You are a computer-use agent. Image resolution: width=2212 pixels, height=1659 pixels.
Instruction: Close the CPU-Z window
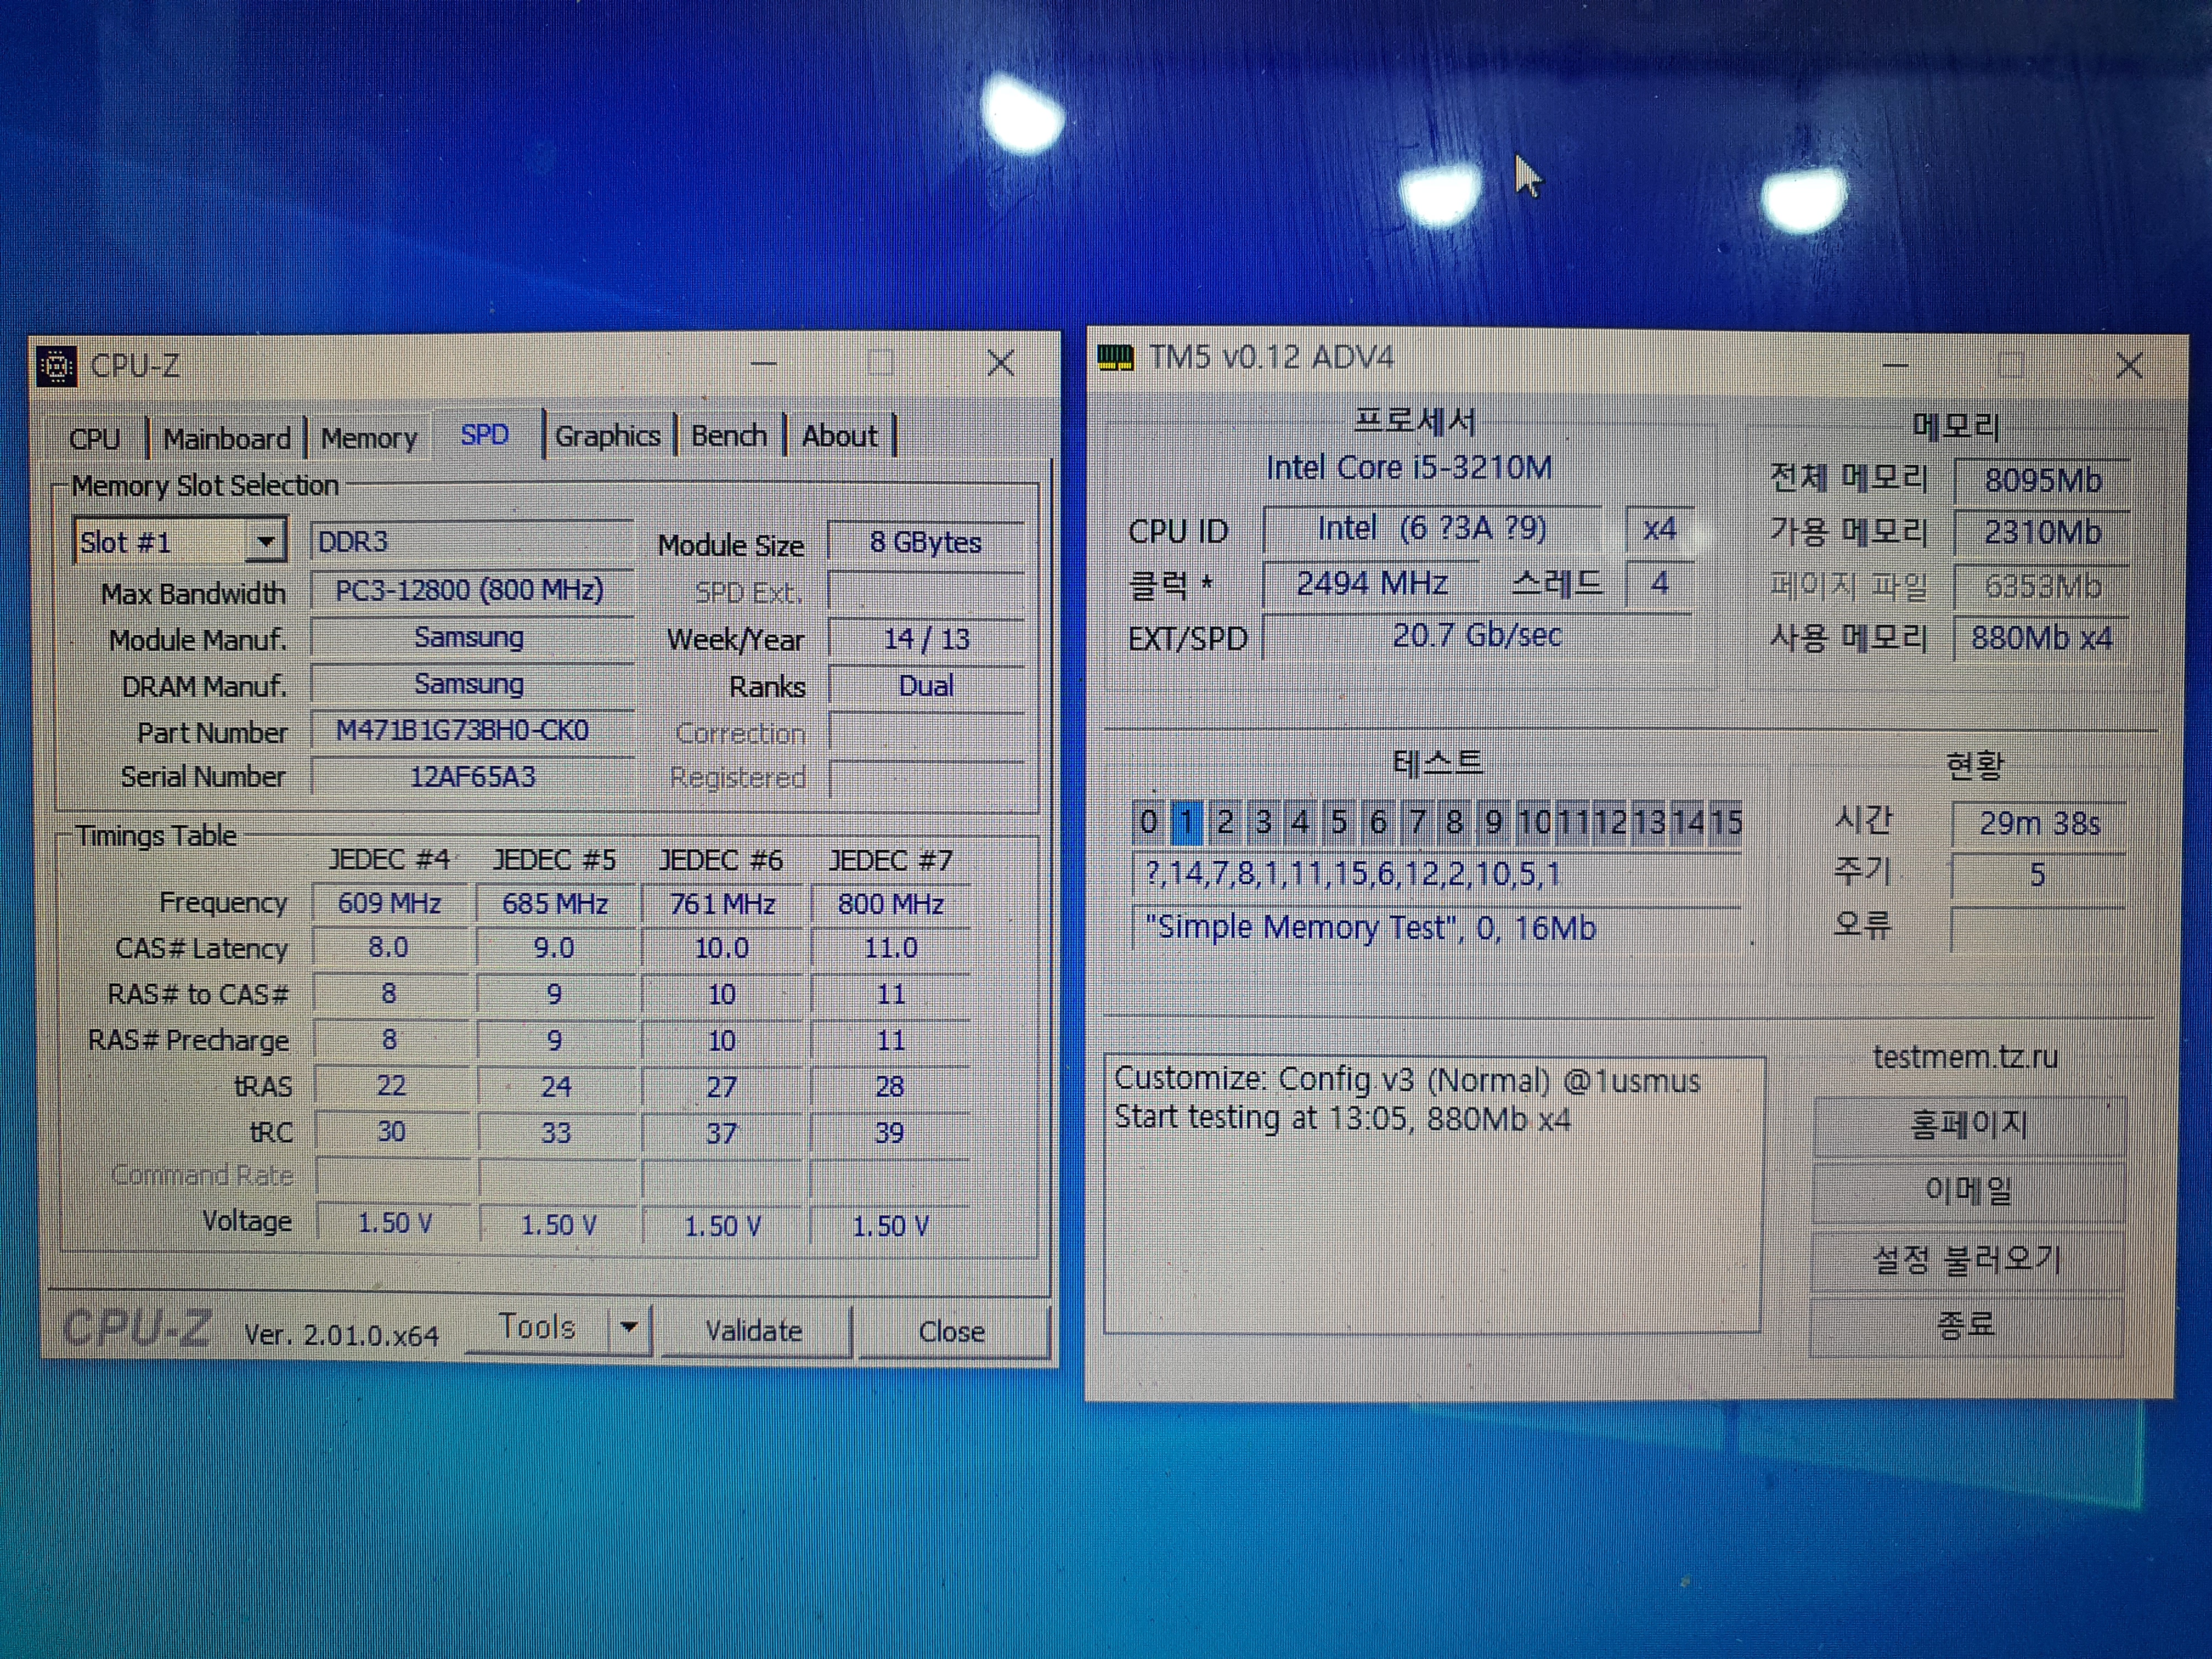pyautogui.click(x=1001, y=363)
